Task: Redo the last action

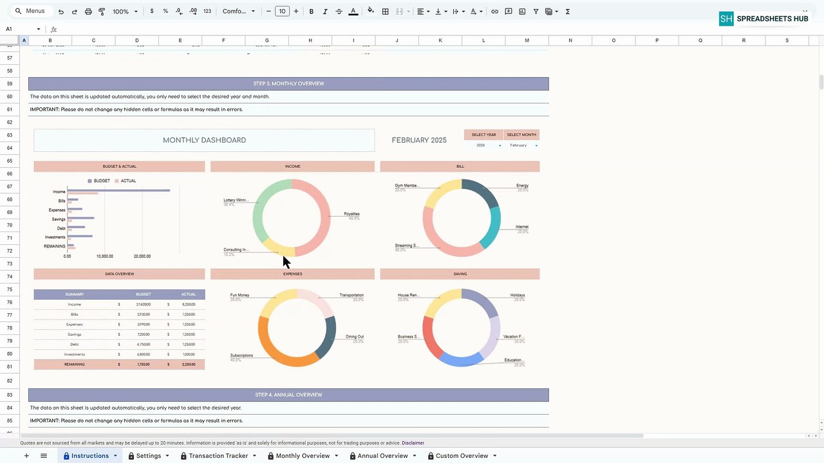Action: [74, 12]
